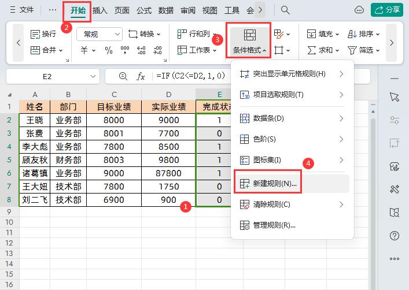Viewport: 409px width, 290px height.
Task: Select the 目标业绩 header cell
Action: 114,107
